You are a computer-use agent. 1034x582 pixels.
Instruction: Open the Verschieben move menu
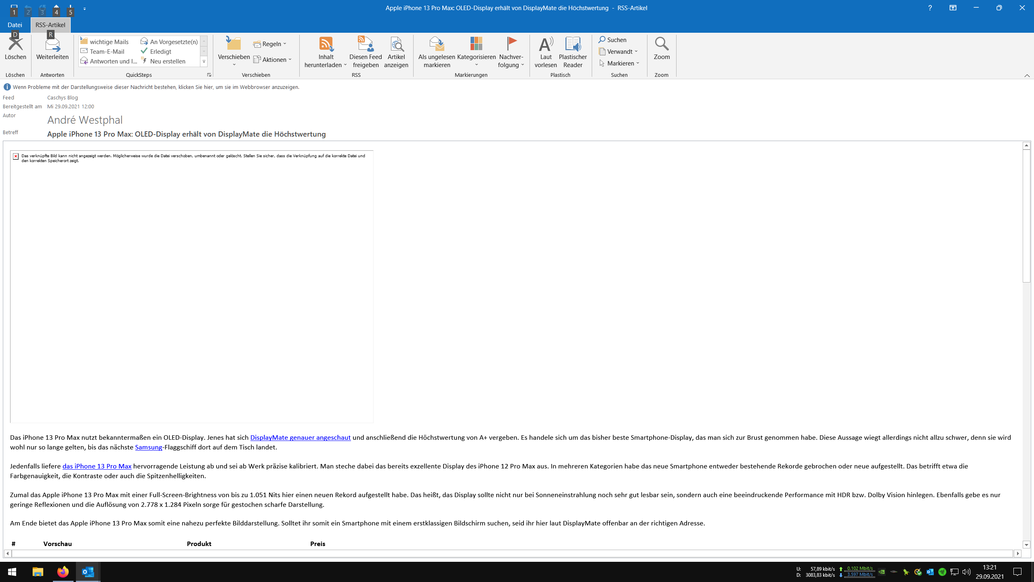(234, 52)
